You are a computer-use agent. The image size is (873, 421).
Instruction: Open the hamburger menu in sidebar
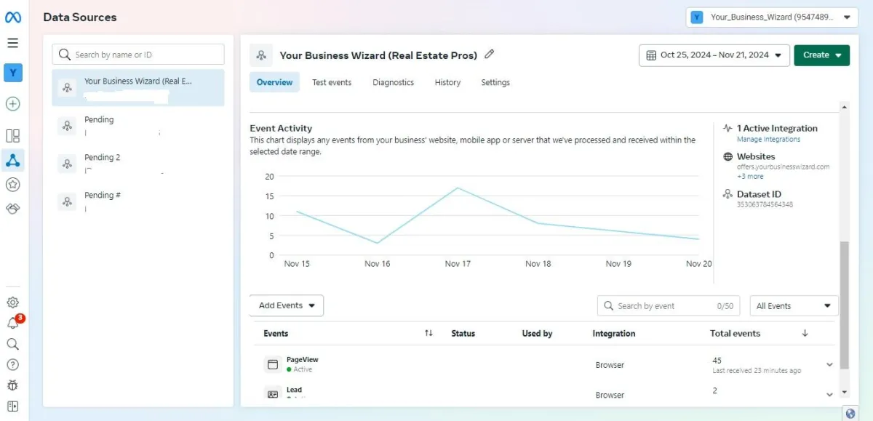coord(13,43)
